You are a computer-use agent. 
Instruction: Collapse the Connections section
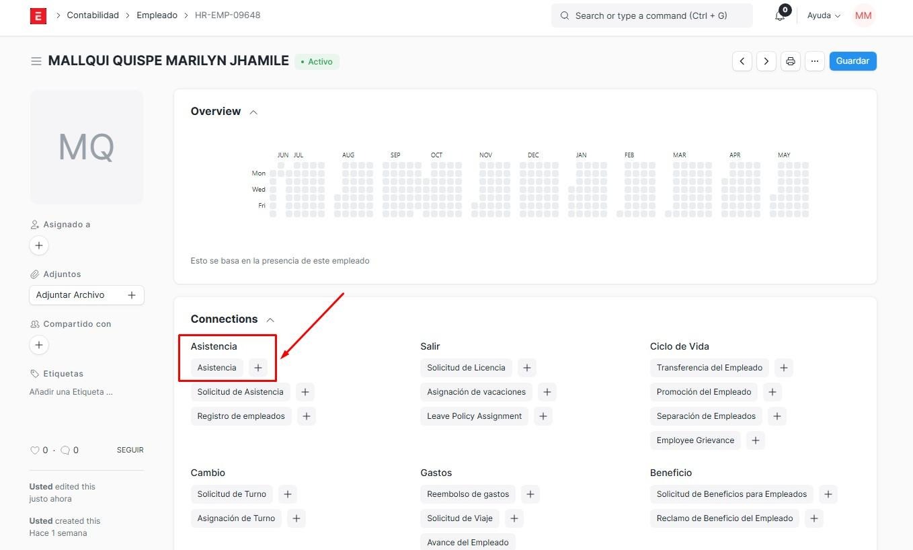click(x=270, y=320)
